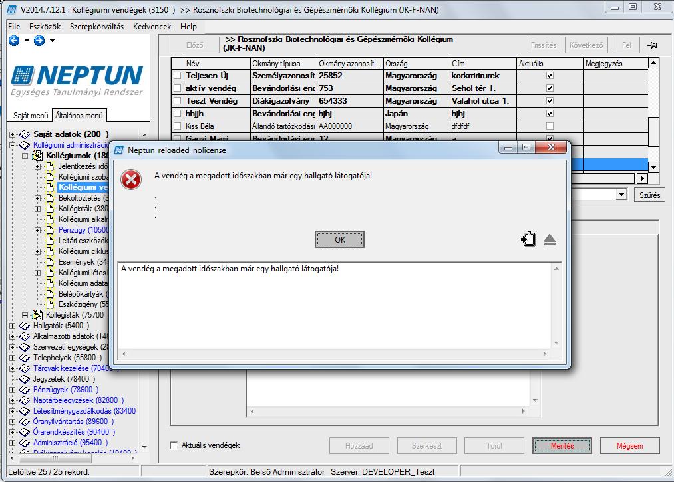This screenshot has width=674, height=482.
Task: Tick the row checkbox for aktív vendég
Action: [177, 88]
